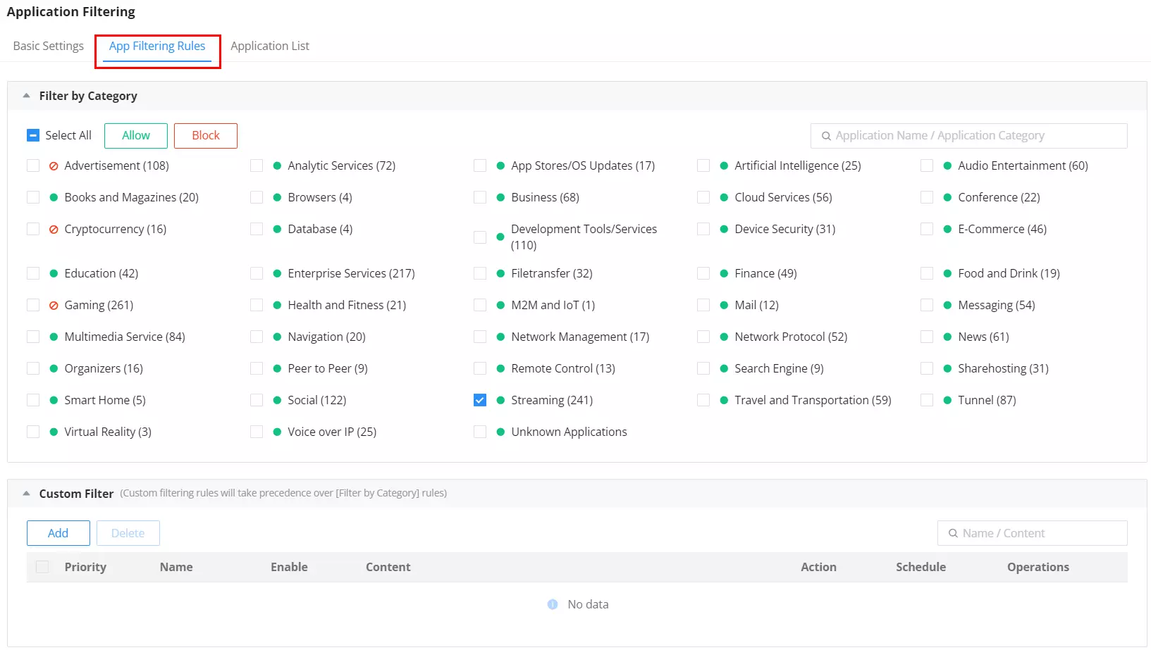Toggle the Select All checkbox
The height and width of the screenshot is (650, 1151).
click(33, 135)
